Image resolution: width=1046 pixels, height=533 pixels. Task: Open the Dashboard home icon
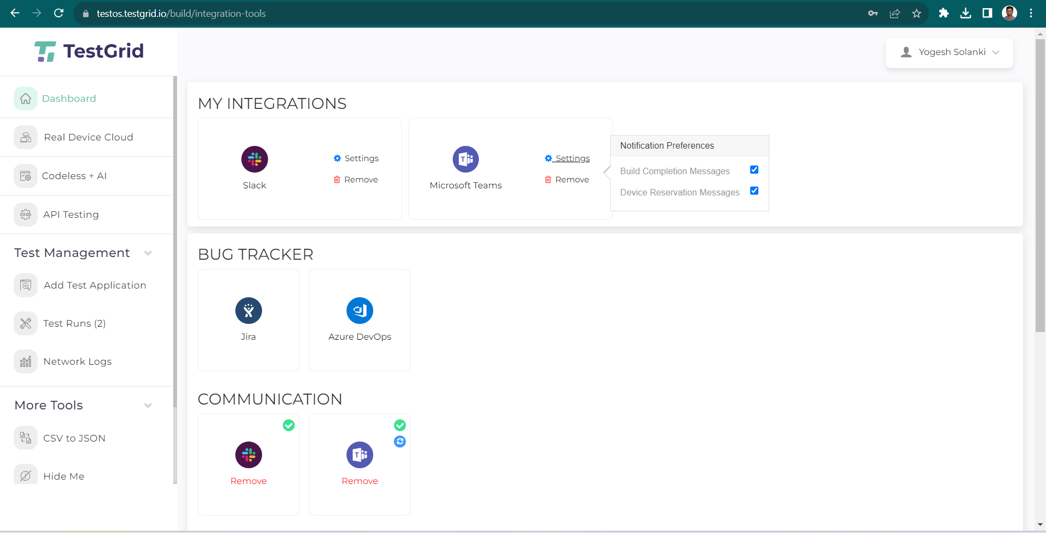click(x=26, y=99)
